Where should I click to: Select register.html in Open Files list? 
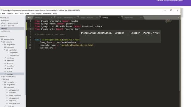[x=5, y=31]
